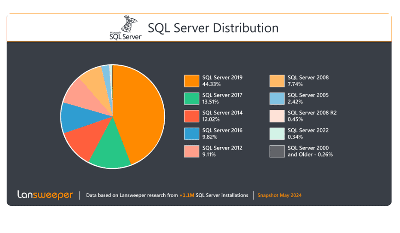Click the "SQL Server 2014" legend label
Viewport: 400px width, 233px height.
222,113
